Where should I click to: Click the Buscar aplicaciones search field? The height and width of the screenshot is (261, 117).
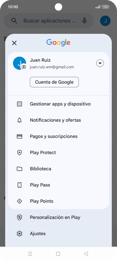click(x=49, y=21)
